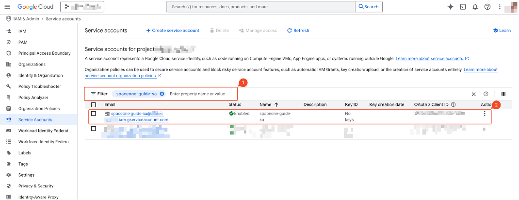Click the Organization Policies icon
The height and width of the screenshot is (200, 519).
coord(9,109)
